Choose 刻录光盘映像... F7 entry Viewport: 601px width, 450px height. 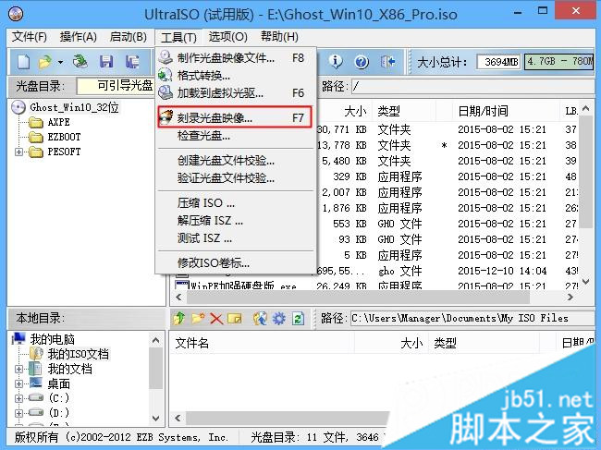(x=235, y=117)
